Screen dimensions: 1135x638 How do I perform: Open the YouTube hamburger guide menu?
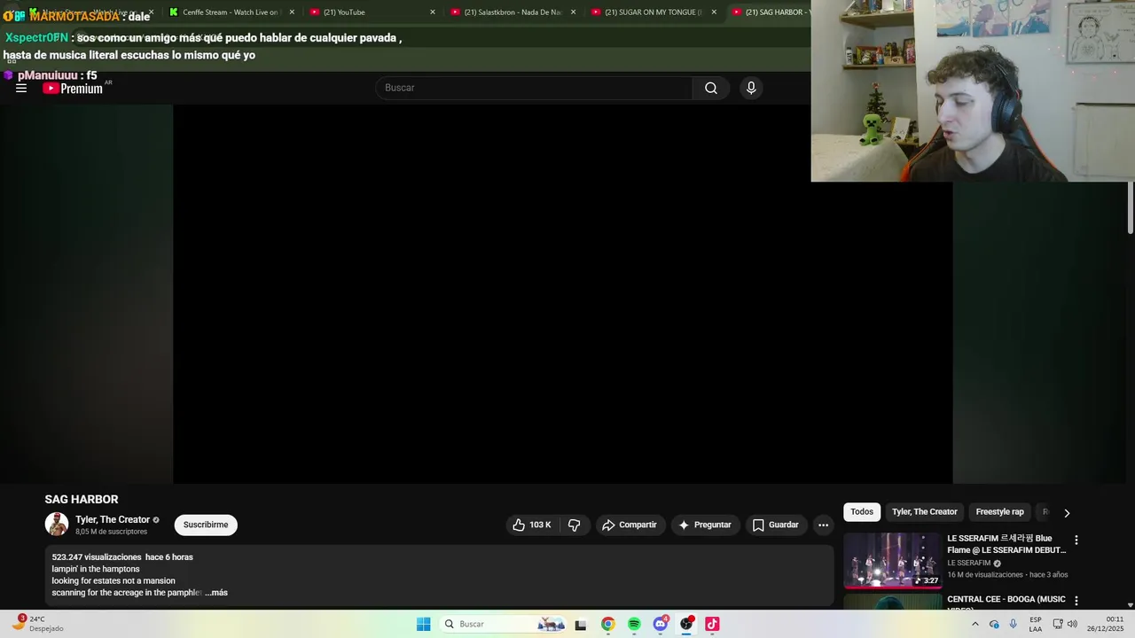click(21, 88)
